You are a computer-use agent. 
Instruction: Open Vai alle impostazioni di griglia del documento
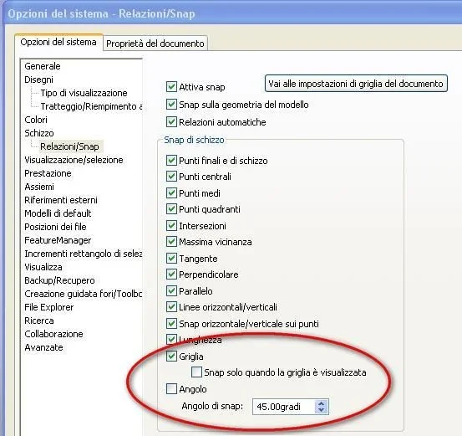[x=356, y=84]
